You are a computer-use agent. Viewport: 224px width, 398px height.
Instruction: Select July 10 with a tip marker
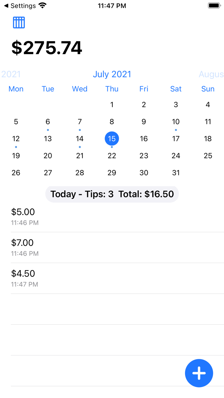(176, 122)
